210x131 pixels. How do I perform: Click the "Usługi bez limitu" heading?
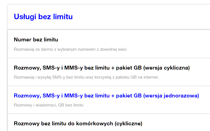(x=43, y=17)
